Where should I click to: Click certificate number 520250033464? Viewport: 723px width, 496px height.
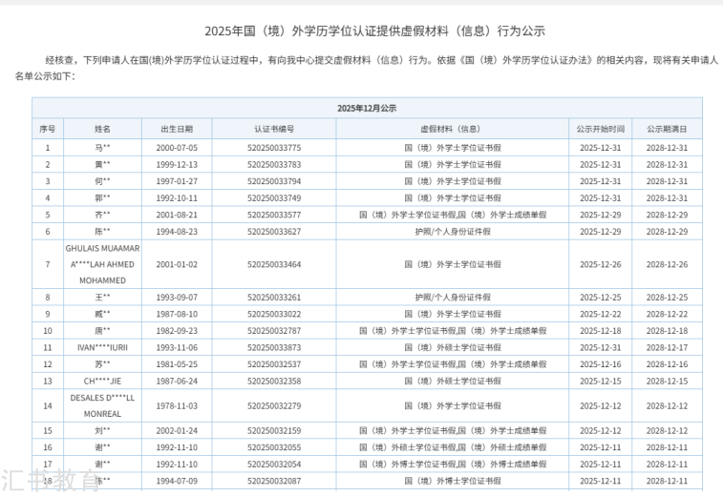point(273,264)
